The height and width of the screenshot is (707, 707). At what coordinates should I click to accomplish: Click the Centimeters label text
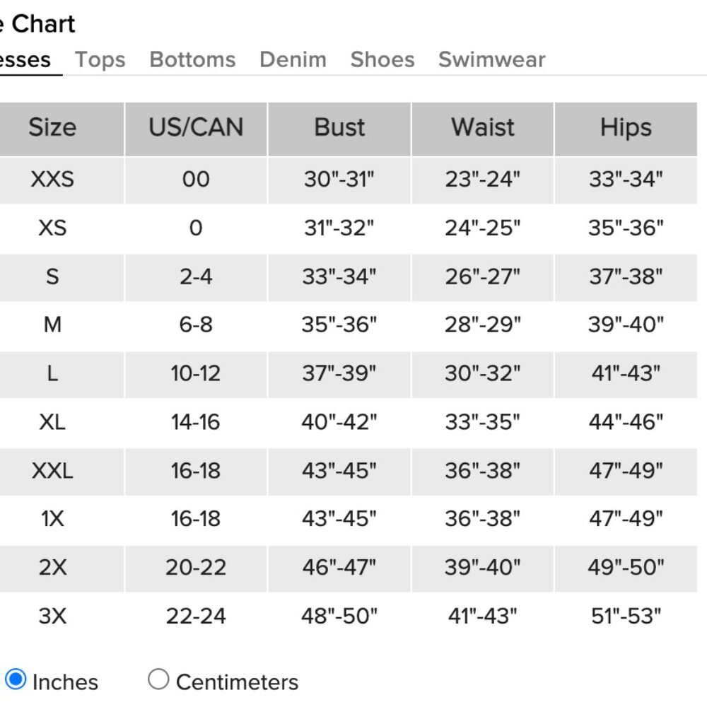(x=237, y=682)
